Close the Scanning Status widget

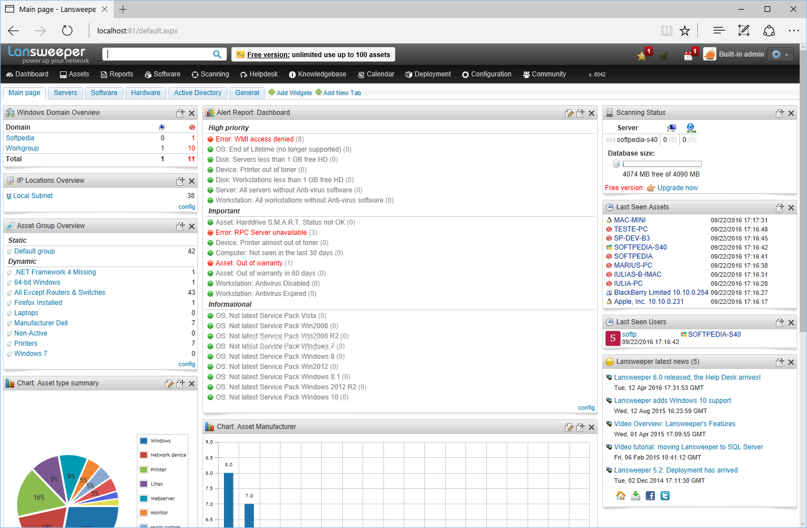coord(791,113)
